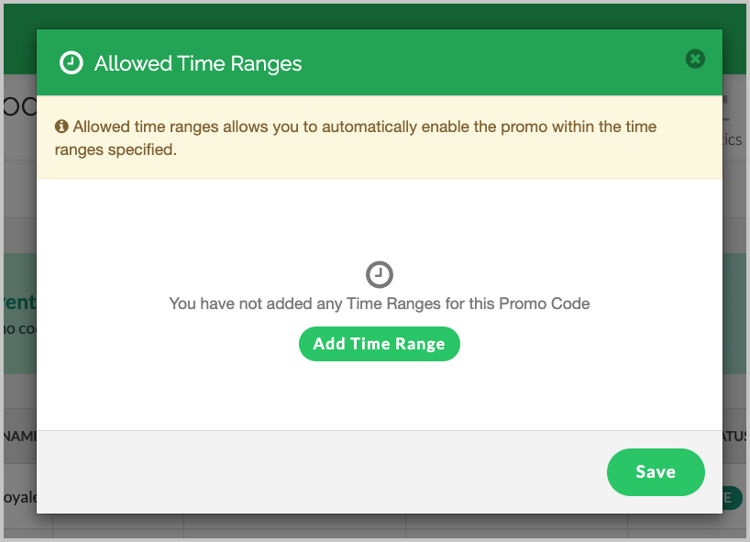Screen dimensions: 750x542
Task: Click the clock icon in dialog header
Action: point(71,63)
